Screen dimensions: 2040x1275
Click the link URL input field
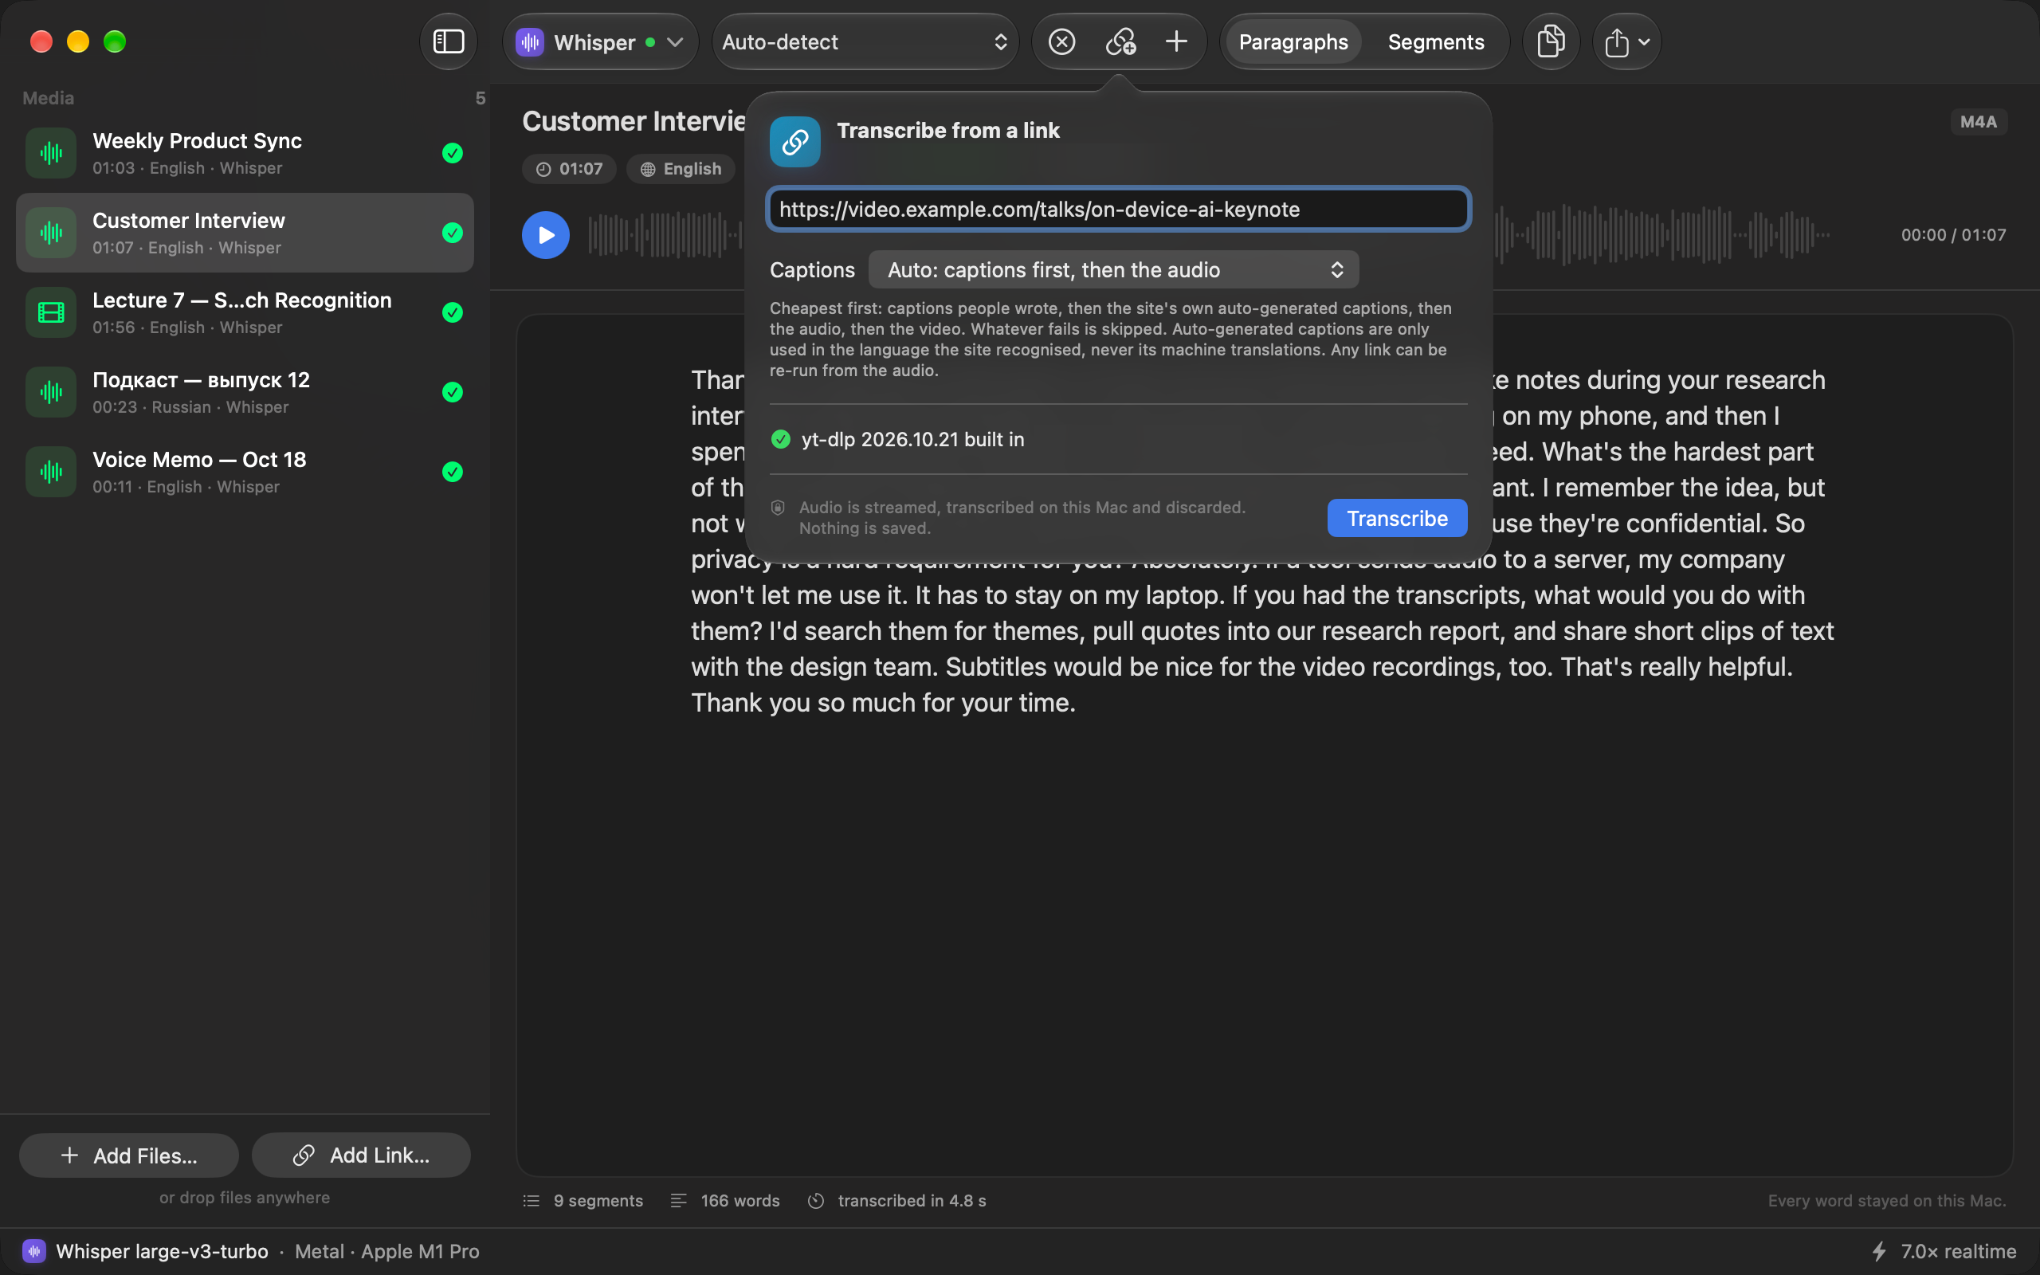click(x=1119, y=208)
